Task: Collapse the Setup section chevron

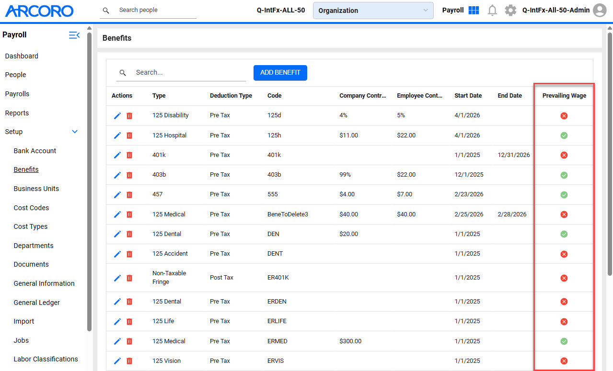Action: 75,132
